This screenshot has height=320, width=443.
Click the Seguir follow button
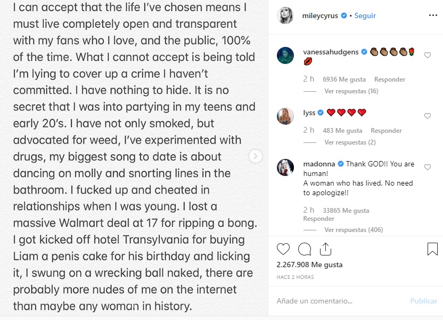click(366, 15)
